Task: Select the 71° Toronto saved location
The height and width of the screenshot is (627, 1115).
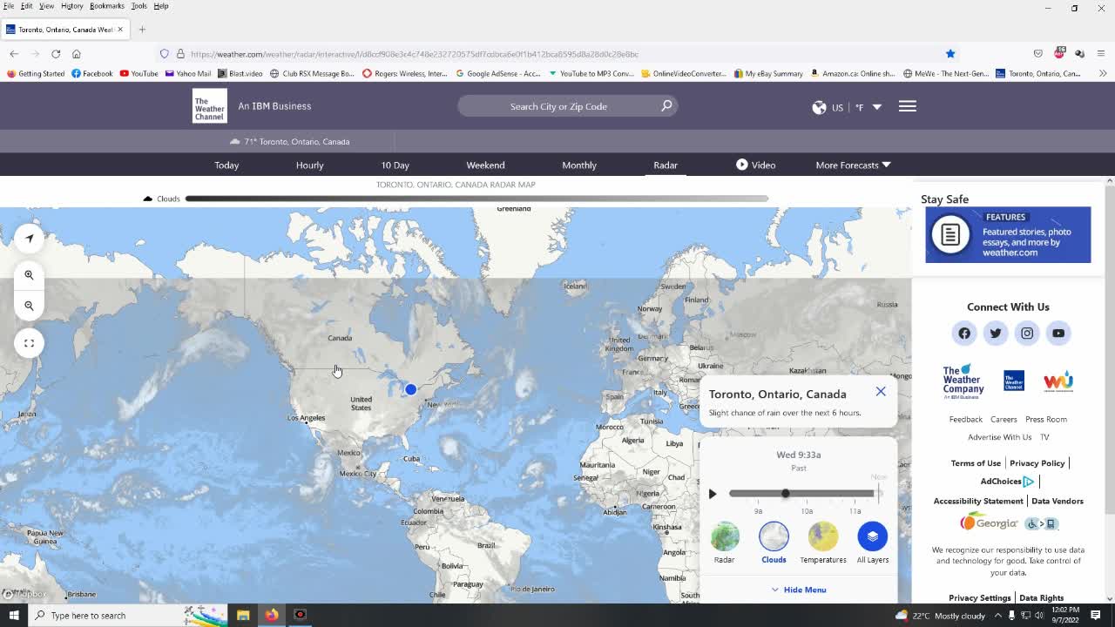Action: 290,141
